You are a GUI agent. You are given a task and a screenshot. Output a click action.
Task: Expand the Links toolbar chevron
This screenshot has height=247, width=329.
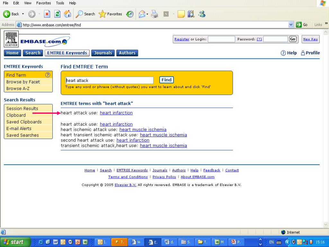tap(326, 23)
